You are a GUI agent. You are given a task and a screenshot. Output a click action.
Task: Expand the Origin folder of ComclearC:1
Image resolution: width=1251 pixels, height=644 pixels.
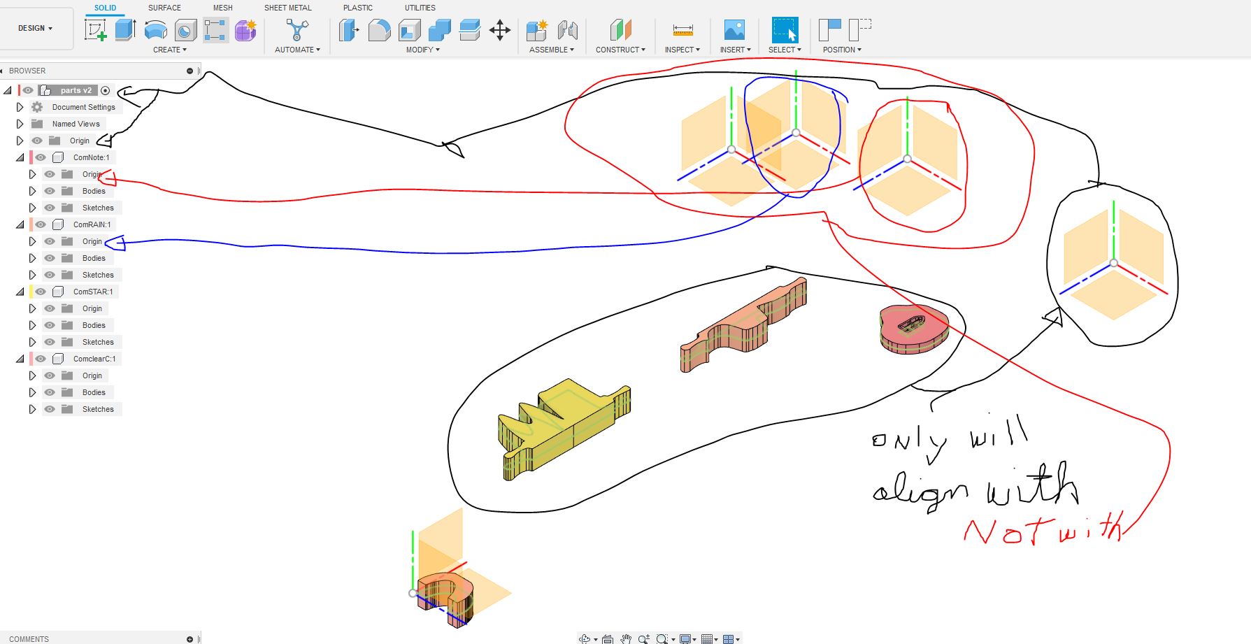[x=32, y=375]
